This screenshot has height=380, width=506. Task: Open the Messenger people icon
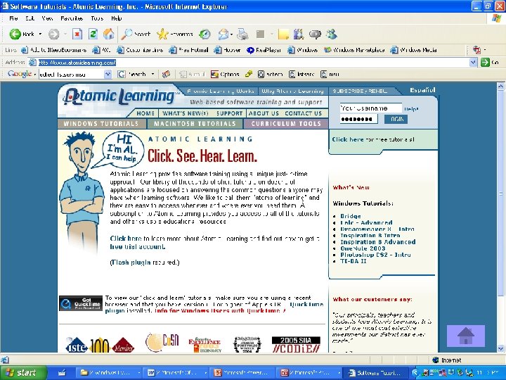click(x=332, y=34)
